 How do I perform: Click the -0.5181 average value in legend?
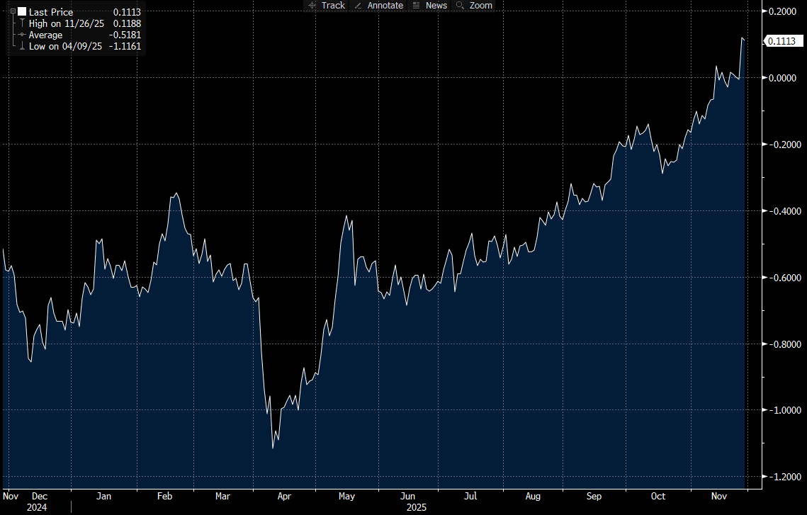[x=125, y=35]
